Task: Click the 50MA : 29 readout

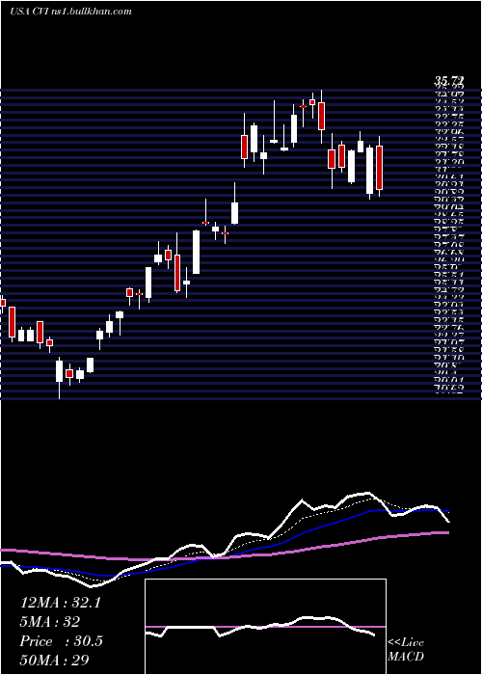Action: click(55, 661)
